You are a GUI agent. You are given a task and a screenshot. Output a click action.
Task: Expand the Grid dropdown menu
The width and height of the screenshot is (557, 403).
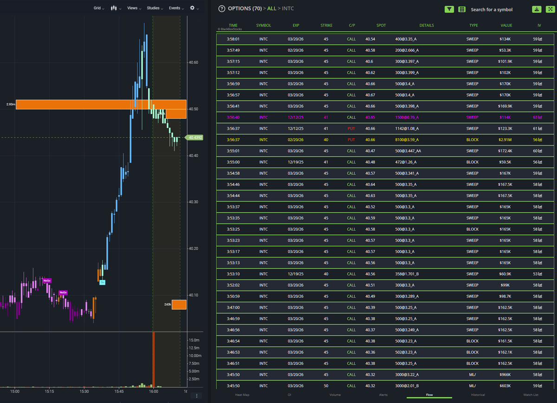pyautogui.click(x=99, y=8)
